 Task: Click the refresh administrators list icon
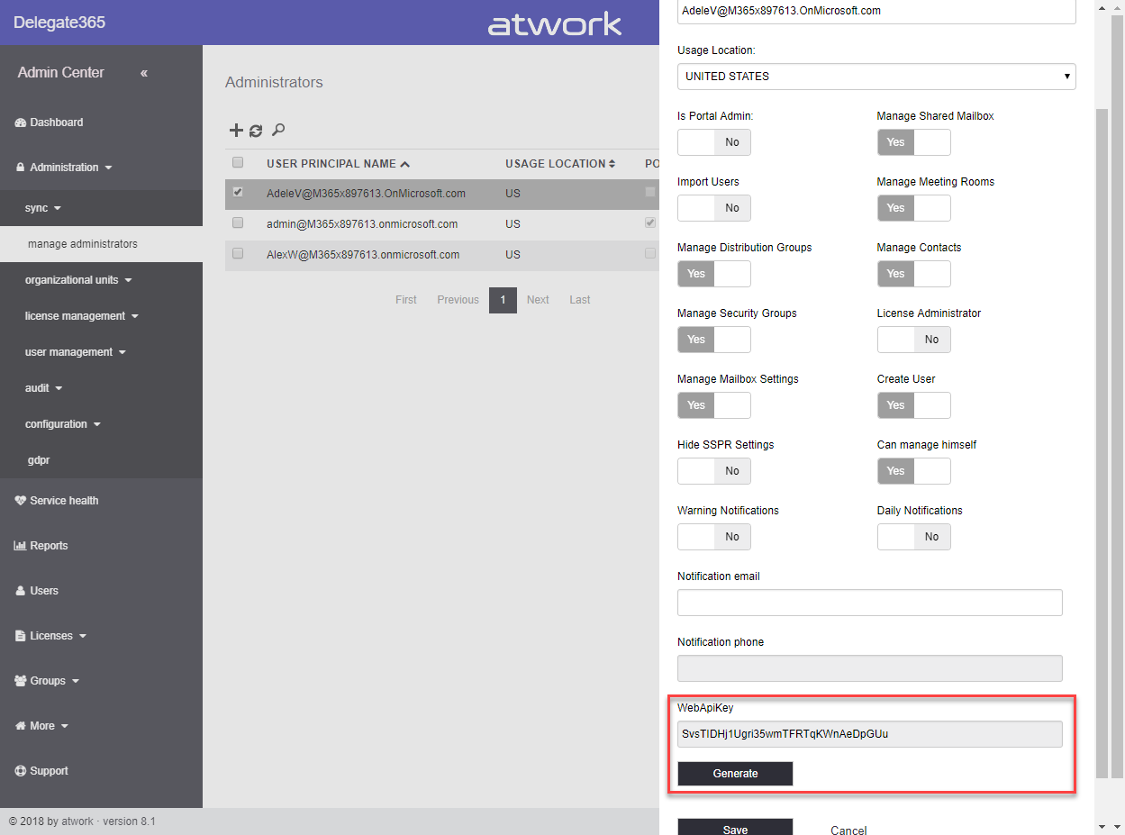click(256, 131)
